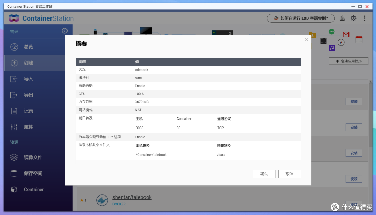Image resolution: width=376 pixels, height=215 pixels.
Task: Open the shentar/talebook image link
Action: click(132, 197)
